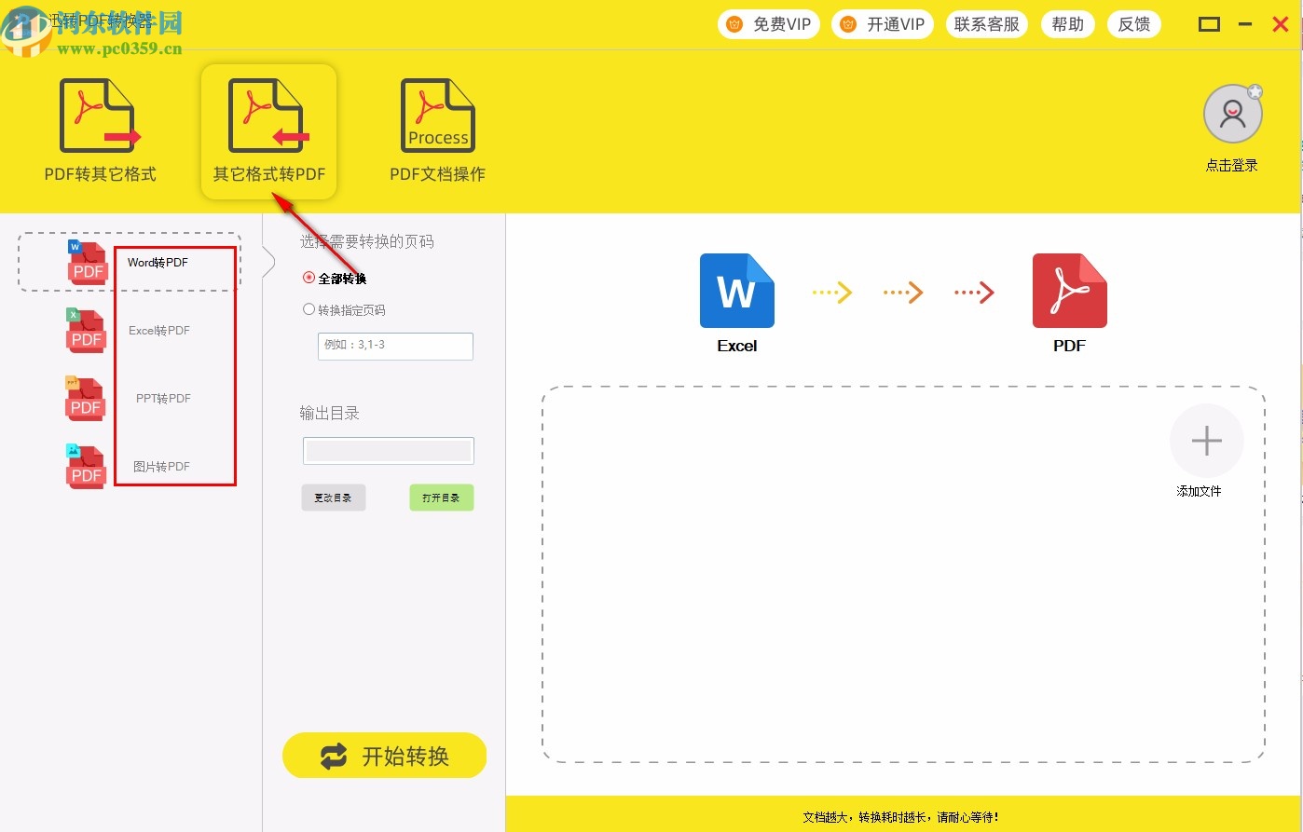The image size is (1303, 832).
Task: Focus the page range input field
Action: coord(395,346)
